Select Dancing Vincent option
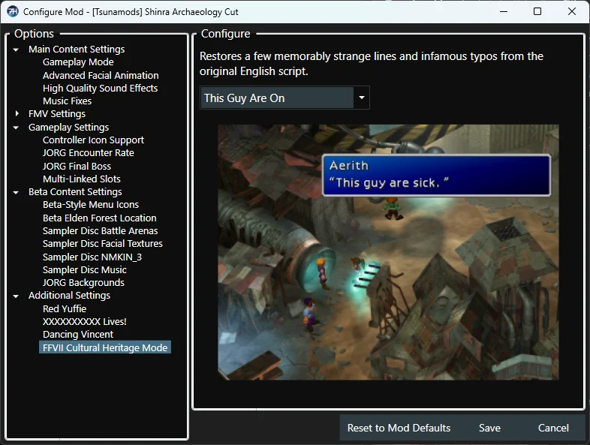 [x=78, y=335]
